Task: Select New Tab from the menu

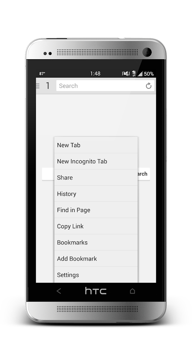Action: pyautogui.click(x=96, y=145)
